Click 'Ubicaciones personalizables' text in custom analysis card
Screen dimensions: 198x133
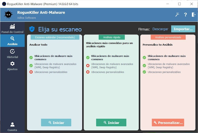click(164, 72)
